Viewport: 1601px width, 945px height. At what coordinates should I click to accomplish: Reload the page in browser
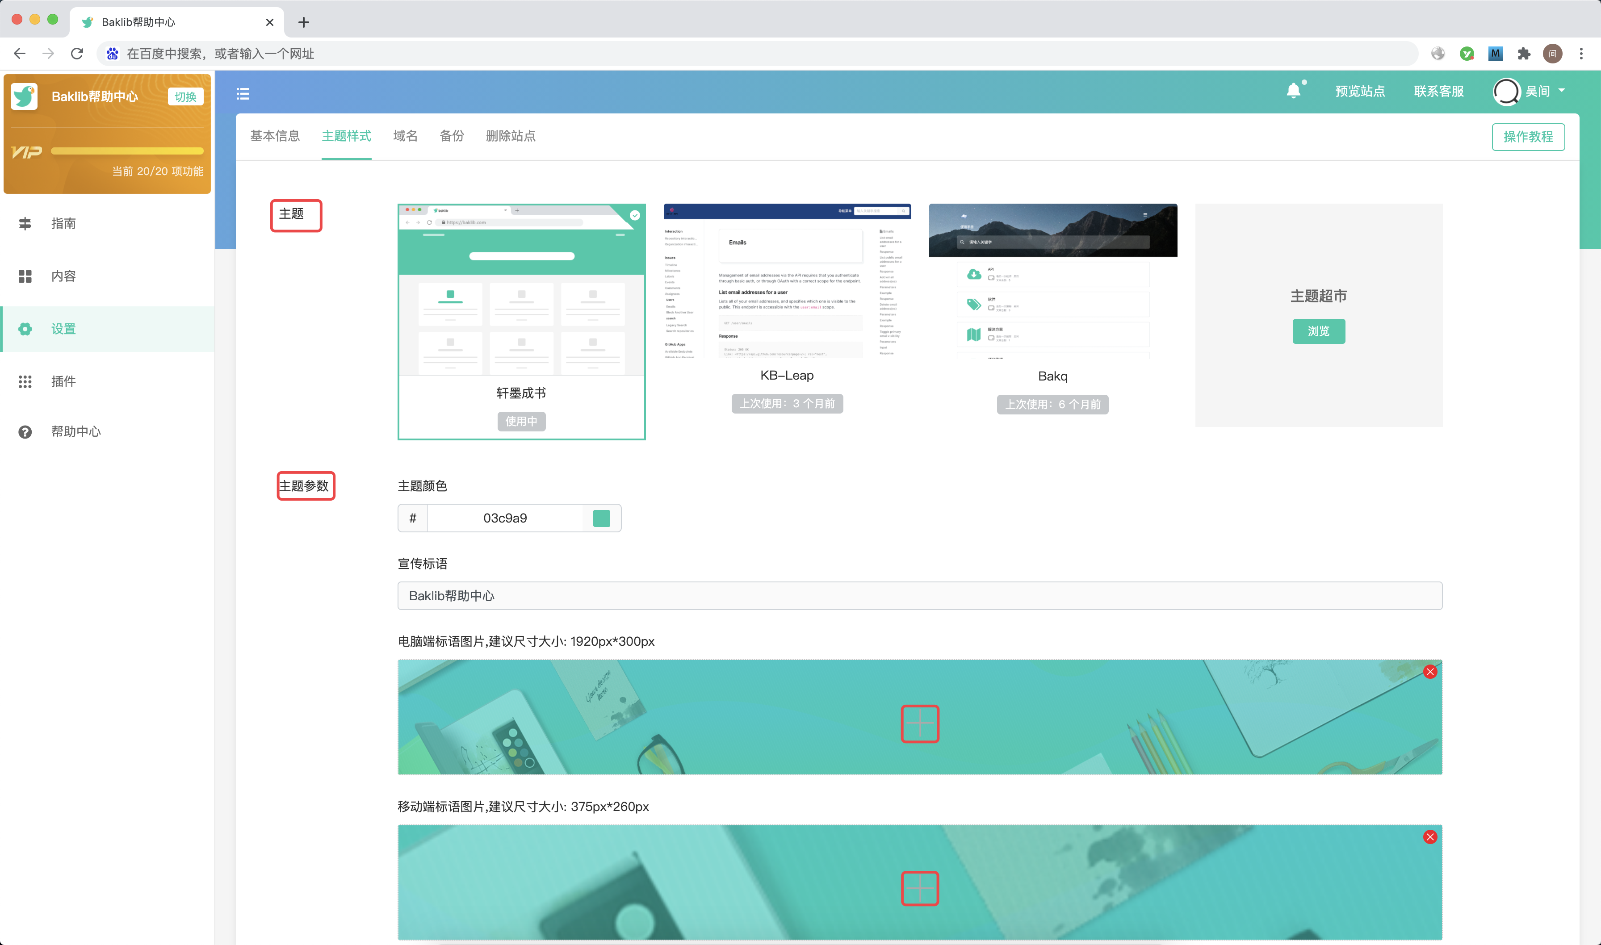[x=77, y=54]
